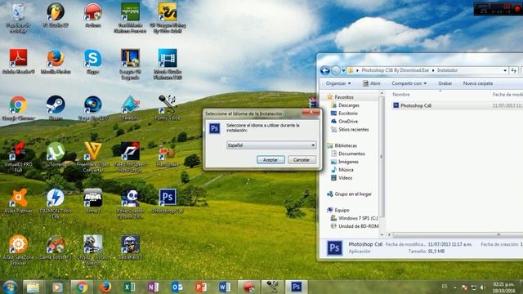Click the navigation pane vertical scrollbar
The height and width of the screenshot is (294, 523).
coord(382,157)
